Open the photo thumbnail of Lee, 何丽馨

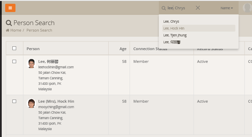(31, 64)
